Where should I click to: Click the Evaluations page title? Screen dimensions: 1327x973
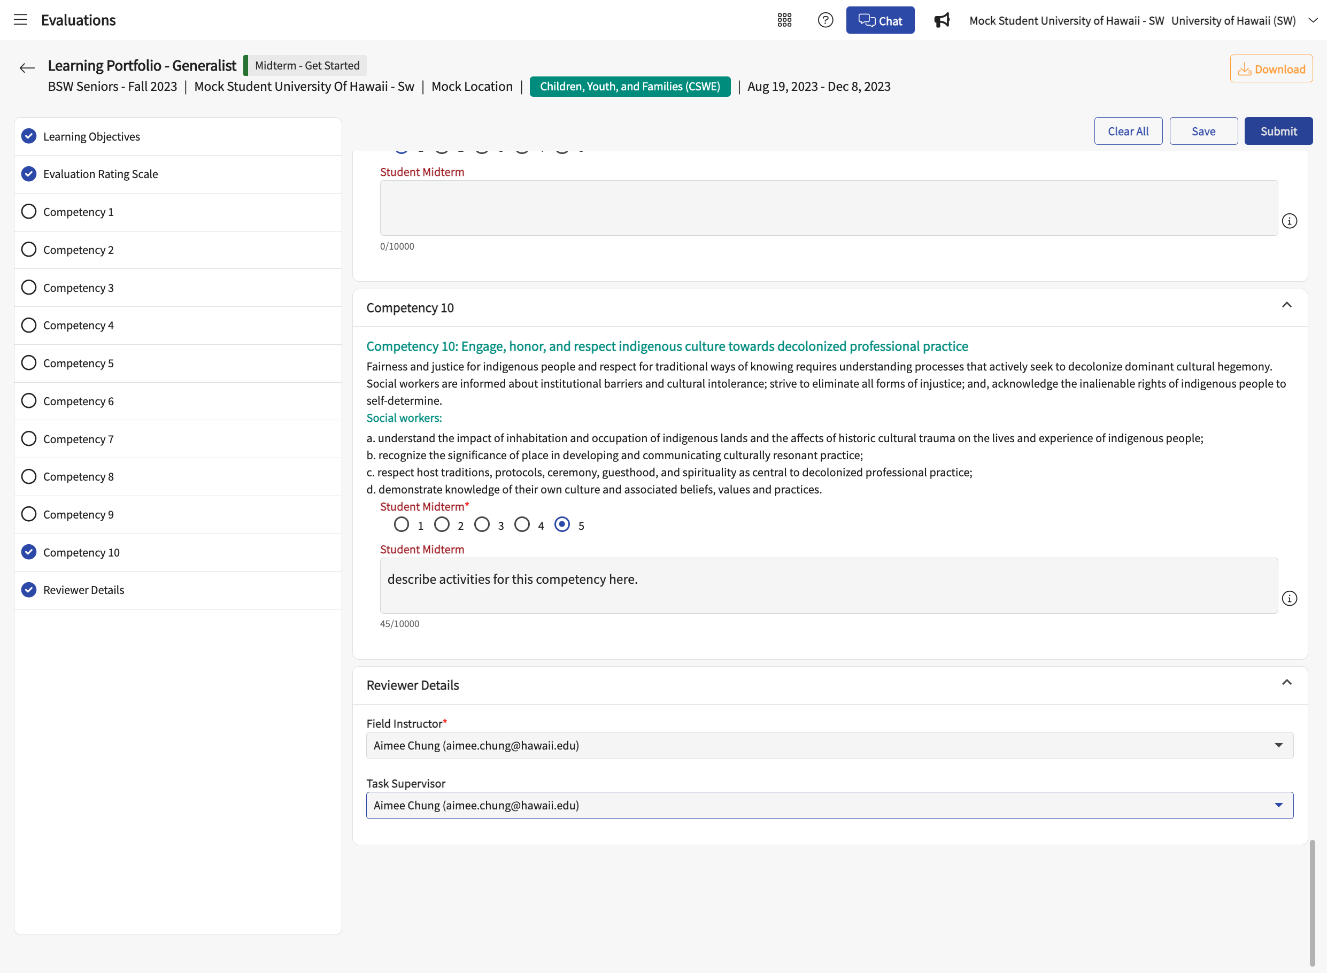(79, 20)
